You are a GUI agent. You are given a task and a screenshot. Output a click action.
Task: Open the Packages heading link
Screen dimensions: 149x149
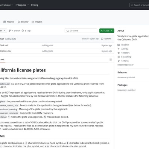[x=122, y=85]
